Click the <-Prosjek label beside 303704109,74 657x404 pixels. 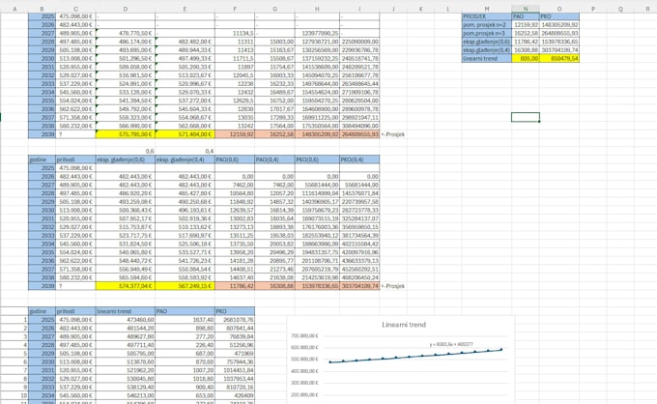click(392, 286)
